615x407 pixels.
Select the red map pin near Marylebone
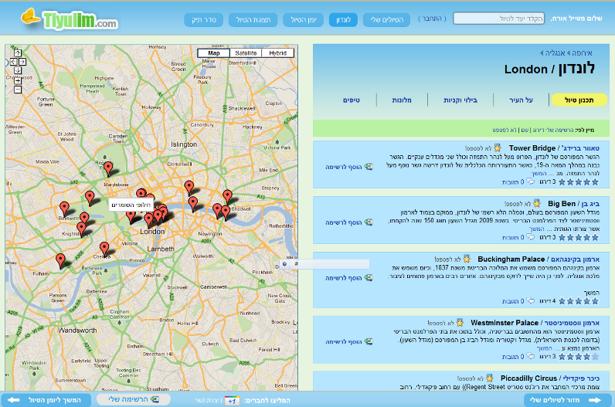[108, 168]
